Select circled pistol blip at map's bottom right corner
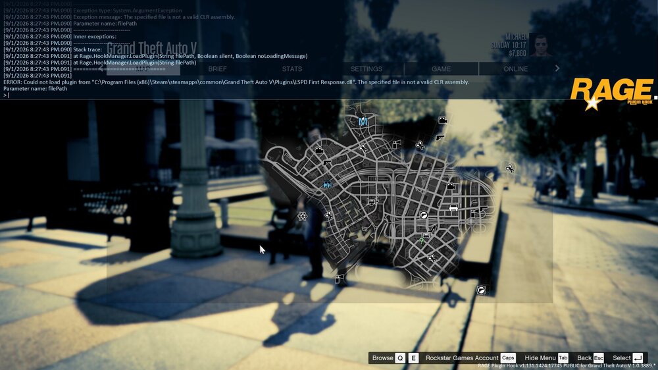 (x=481, y=290)
